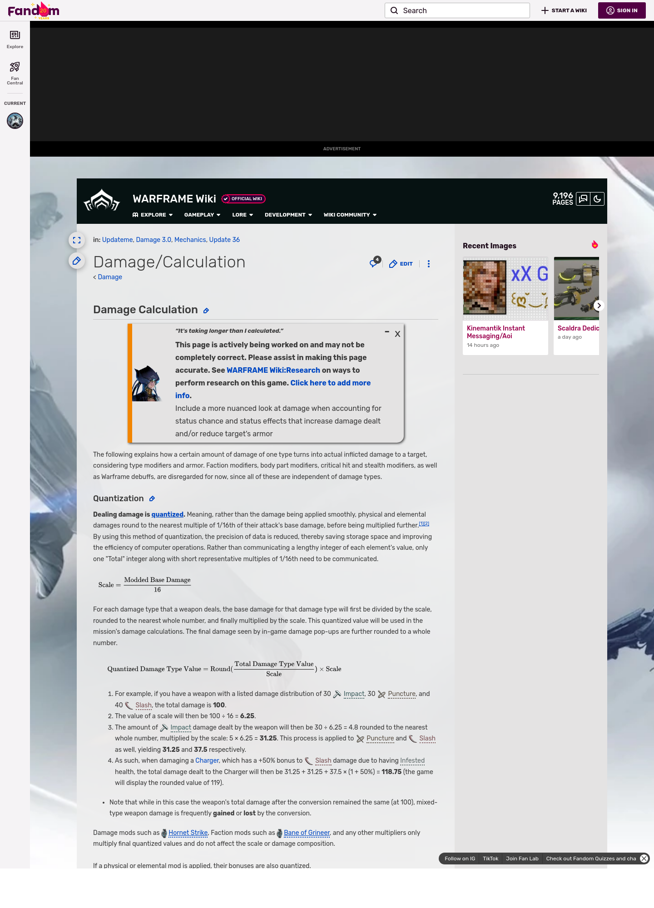Screen dimensions: 654x908
Task: Expand page to full width icon
Action: [x=77, y=240]
